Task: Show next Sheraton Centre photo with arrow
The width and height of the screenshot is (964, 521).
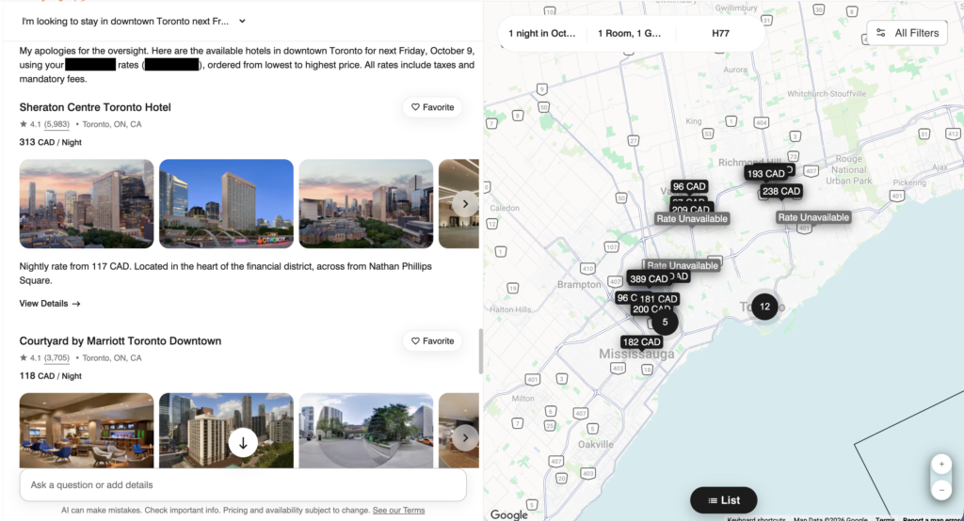Action: click(465, 204)
